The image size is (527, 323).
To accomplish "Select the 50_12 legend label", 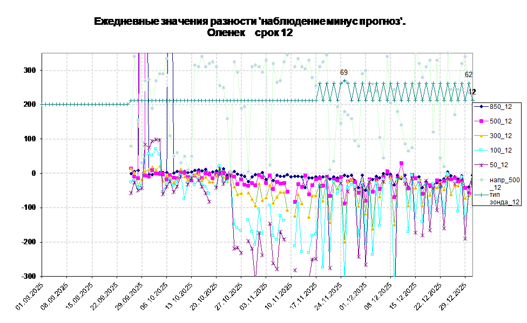I will click(x=499, y=165).
